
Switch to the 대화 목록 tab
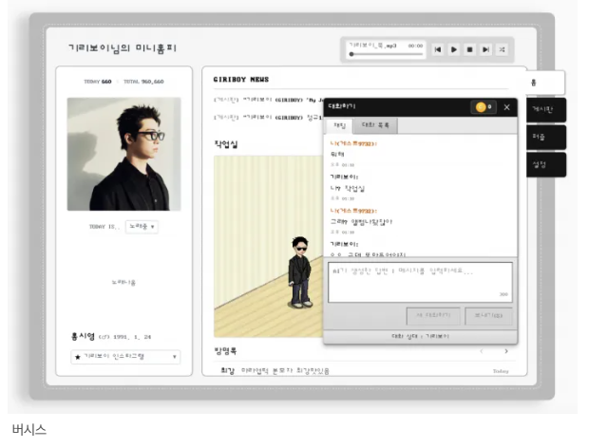[375, 125]
